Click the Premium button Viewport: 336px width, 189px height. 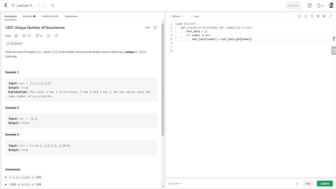pyautogui.click(x=293, y=6)
